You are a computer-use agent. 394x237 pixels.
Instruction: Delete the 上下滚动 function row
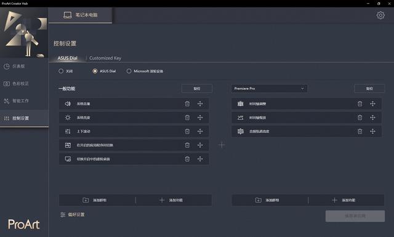pyautogui.click(x=187, y=131)
